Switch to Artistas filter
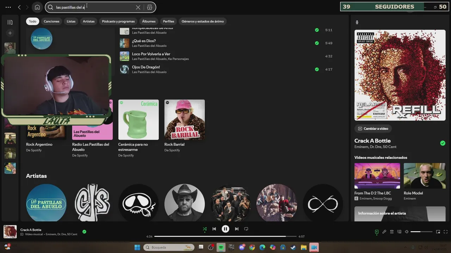451x253 pixels. (x=89, y=21)
